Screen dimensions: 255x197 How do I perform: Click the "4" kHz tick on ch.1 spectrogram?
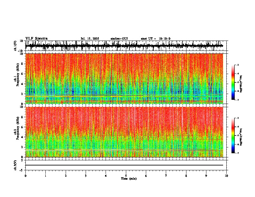[x=23, y=84]
